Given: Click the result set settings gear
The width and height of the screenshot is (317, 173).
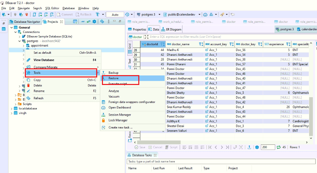Looking at the screenshot, I should [257, 147].
